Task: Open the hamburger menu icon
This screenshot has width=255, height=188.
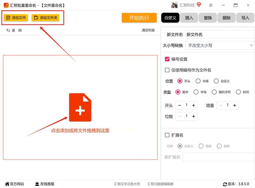Action: (211, 5)
